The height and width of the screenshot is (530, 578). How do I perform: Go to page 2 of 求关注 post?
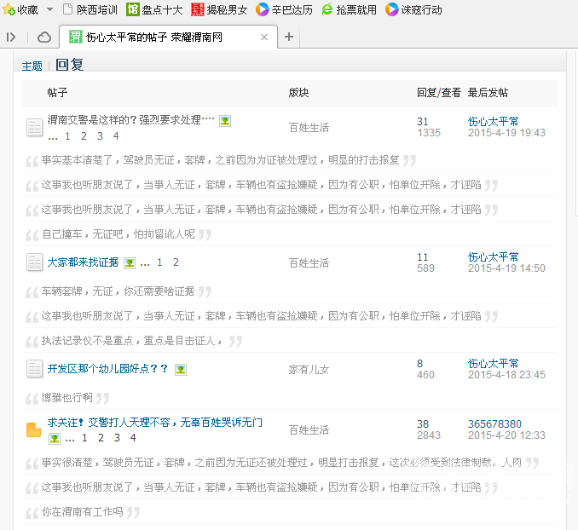101,438
